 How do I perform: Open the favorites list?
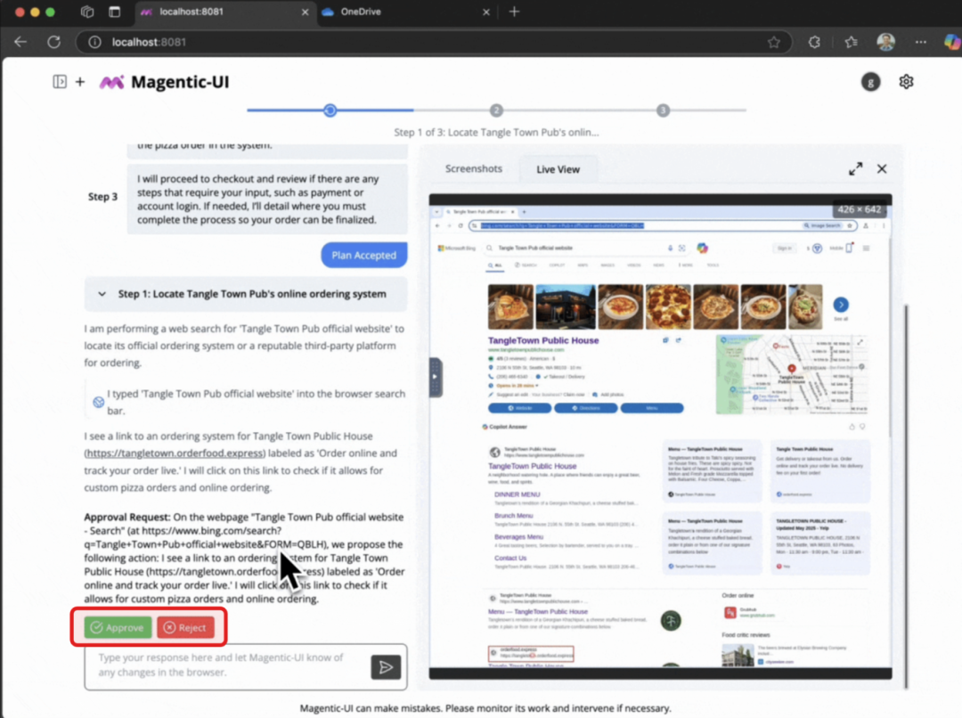[x=851, y=42]
